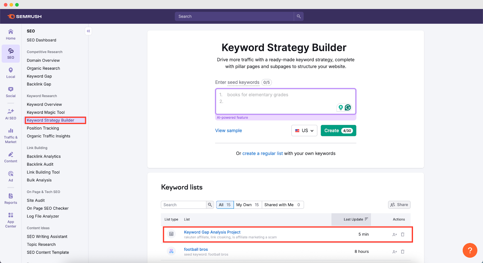Open the orange help question mark button
Screen dimensions: 483x263
(470, 250)
